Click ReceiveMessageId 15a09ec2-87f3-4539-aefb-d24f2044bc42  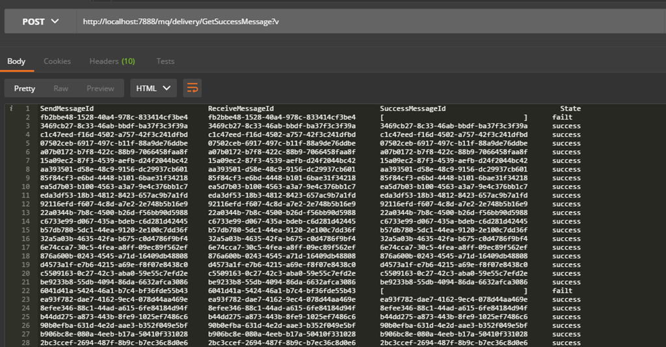282,161
